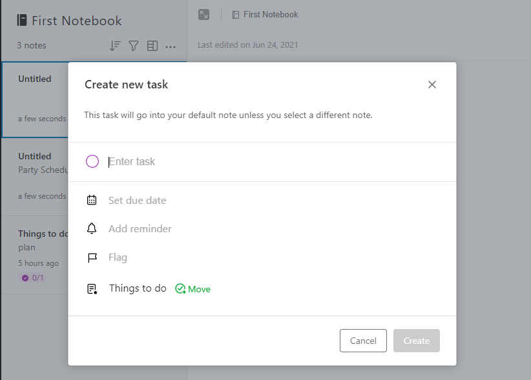Screen dimensions: 531x380
Task: Open the note list view options icon
Action: 152,45
